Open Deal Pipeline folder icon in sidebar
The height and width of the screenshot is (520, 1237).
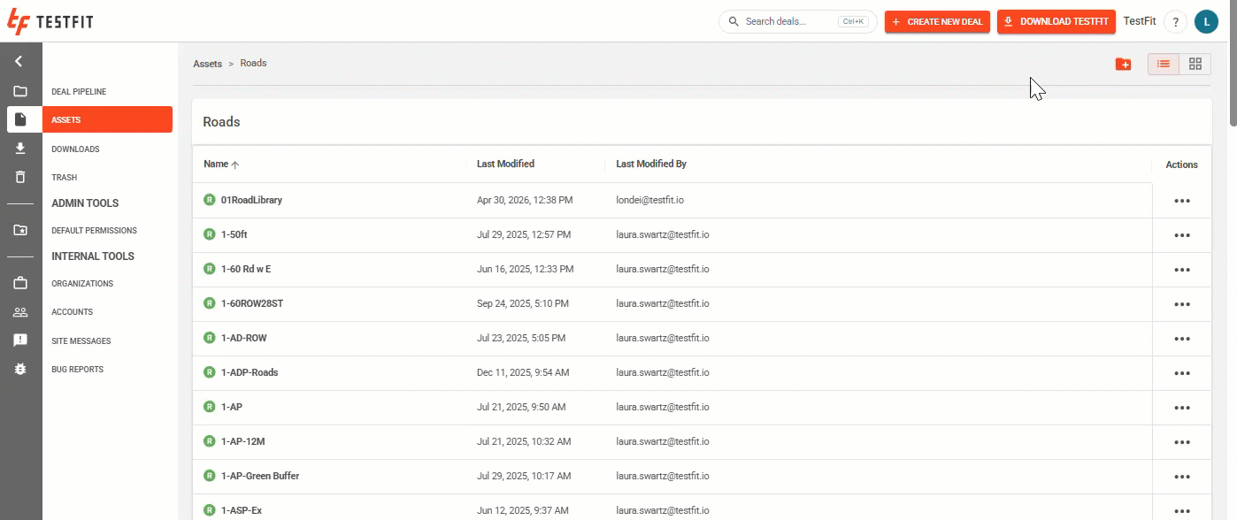(x=20, y=91)
